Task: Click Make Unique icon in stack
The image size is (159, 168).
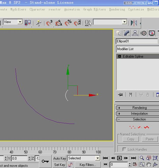Action: coord(141,95)
